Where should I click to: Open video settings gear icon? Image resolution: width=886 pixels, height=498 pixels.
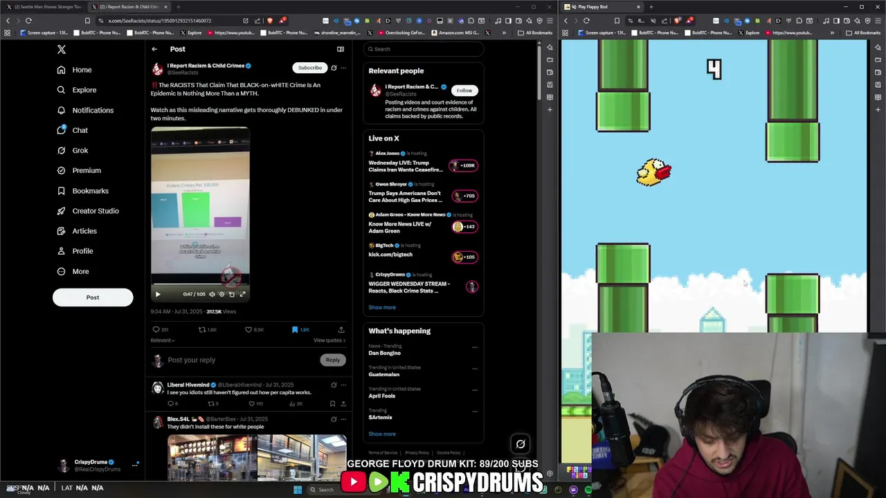(x=221, y=294)
